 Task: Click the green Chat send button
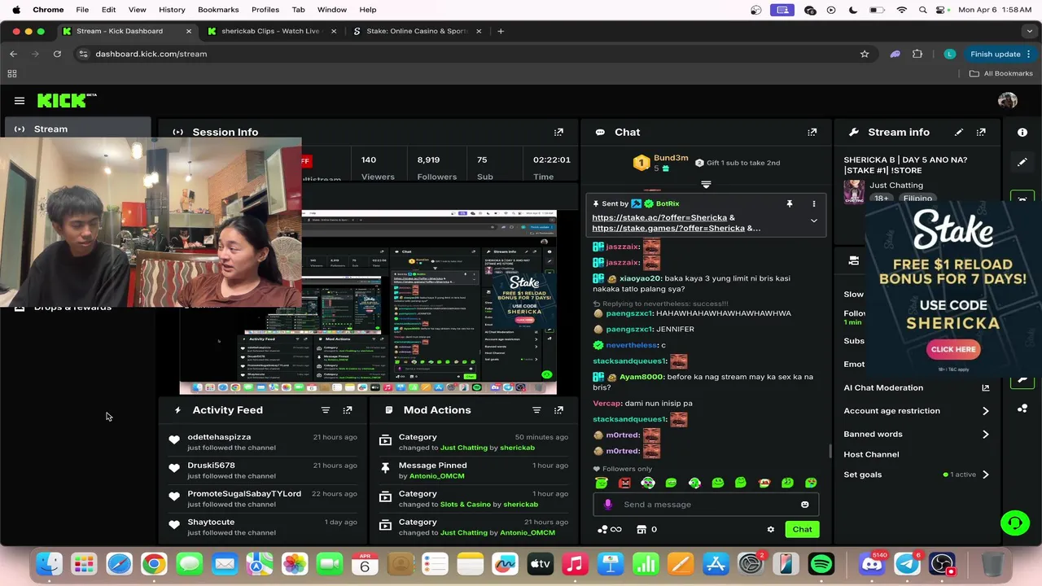[x=802, y=529]
